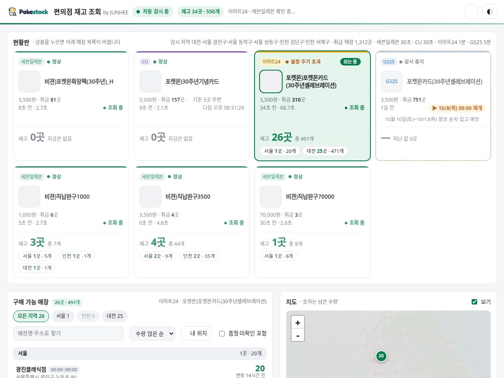Click the 대전 25곳 · 471개 chip
The image size is (504, 378).
click(325, 151)
